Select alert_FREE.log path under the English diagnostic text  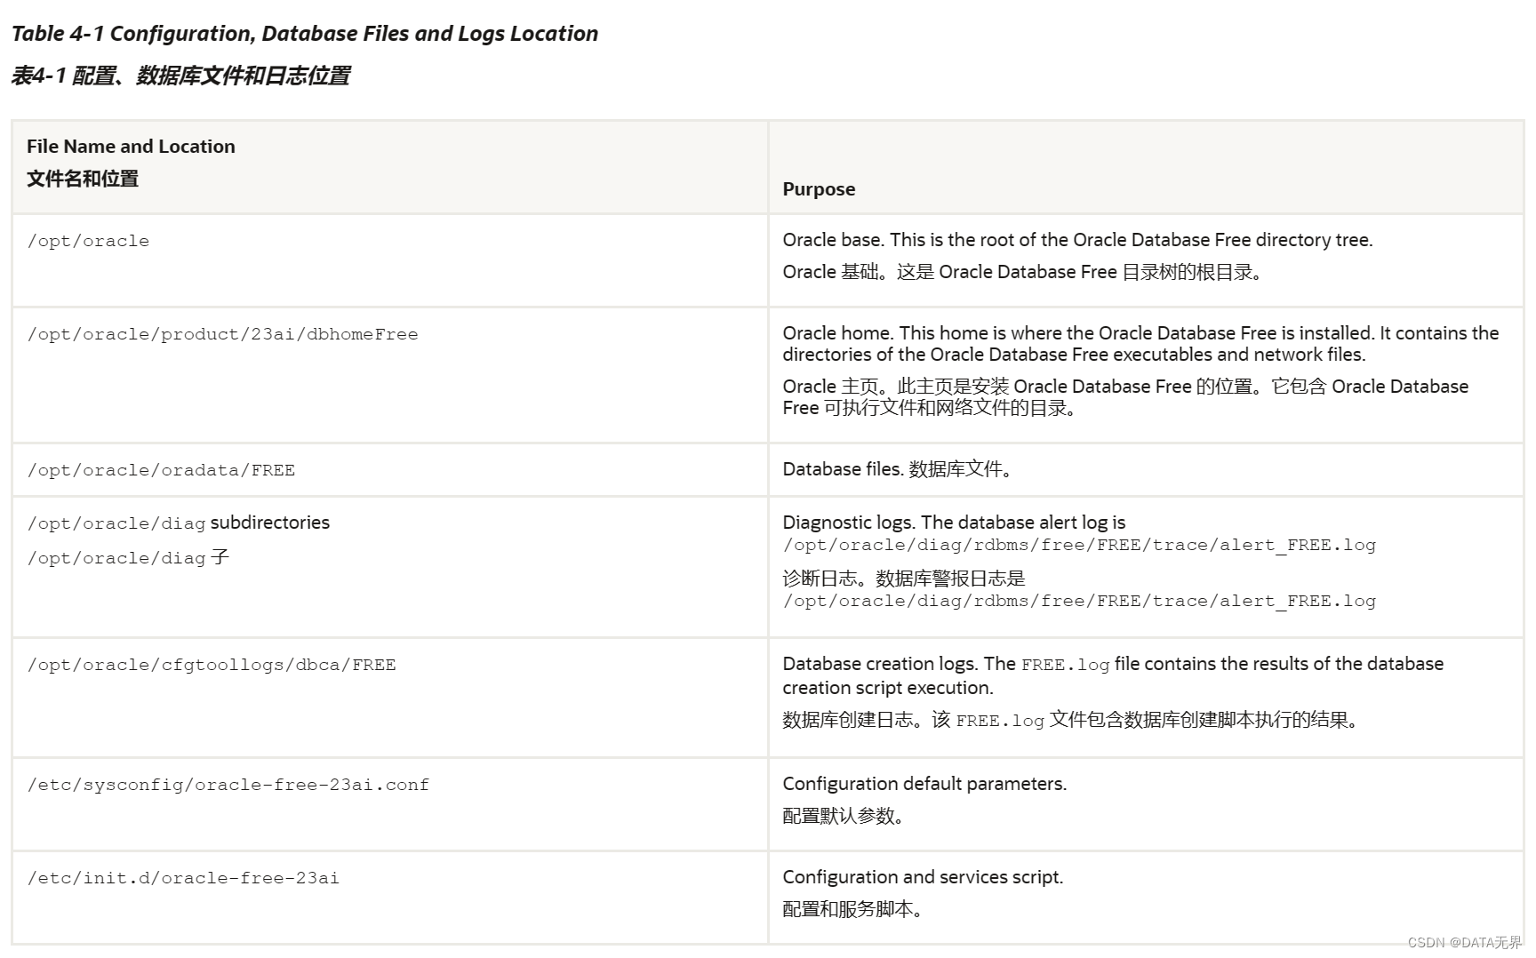(1079, 545)
